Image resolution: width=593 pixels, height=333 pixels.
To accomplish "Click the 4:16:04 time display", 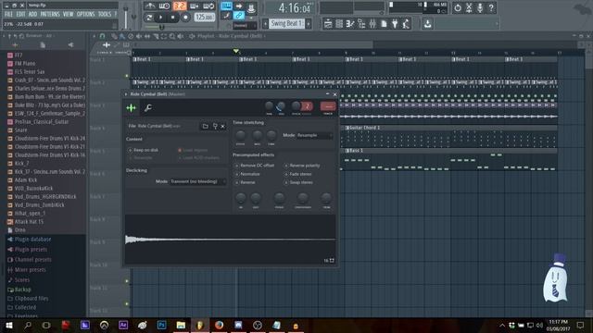I will coord(294,7).
